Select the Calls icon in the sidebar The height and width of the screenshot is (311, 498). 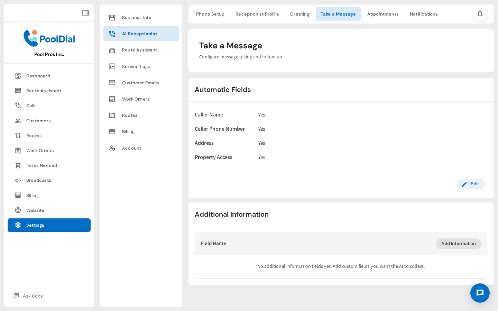18,105
